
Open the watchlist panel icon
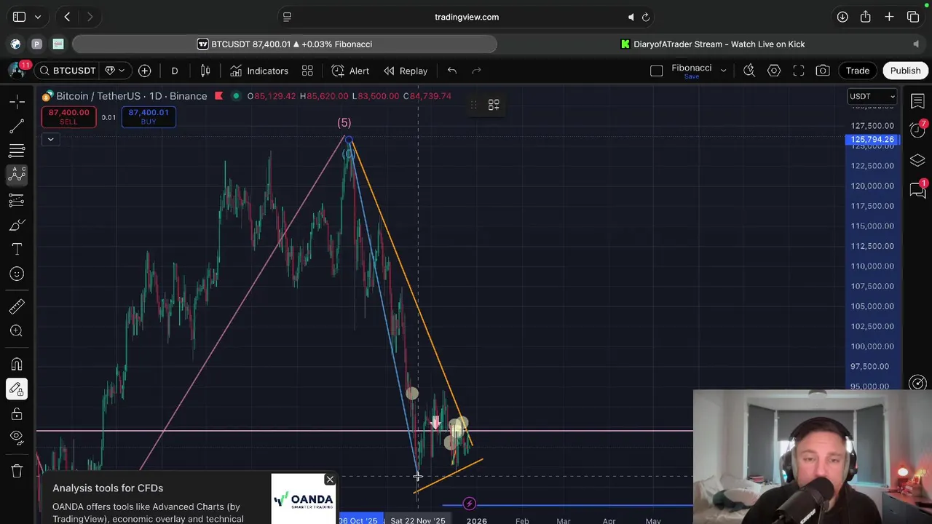(917, 101)
